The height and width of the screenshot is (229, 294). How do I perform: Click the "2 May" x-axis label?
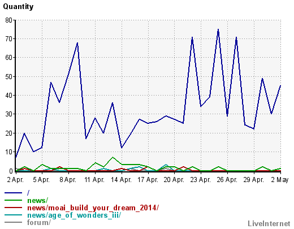(280, 180)
